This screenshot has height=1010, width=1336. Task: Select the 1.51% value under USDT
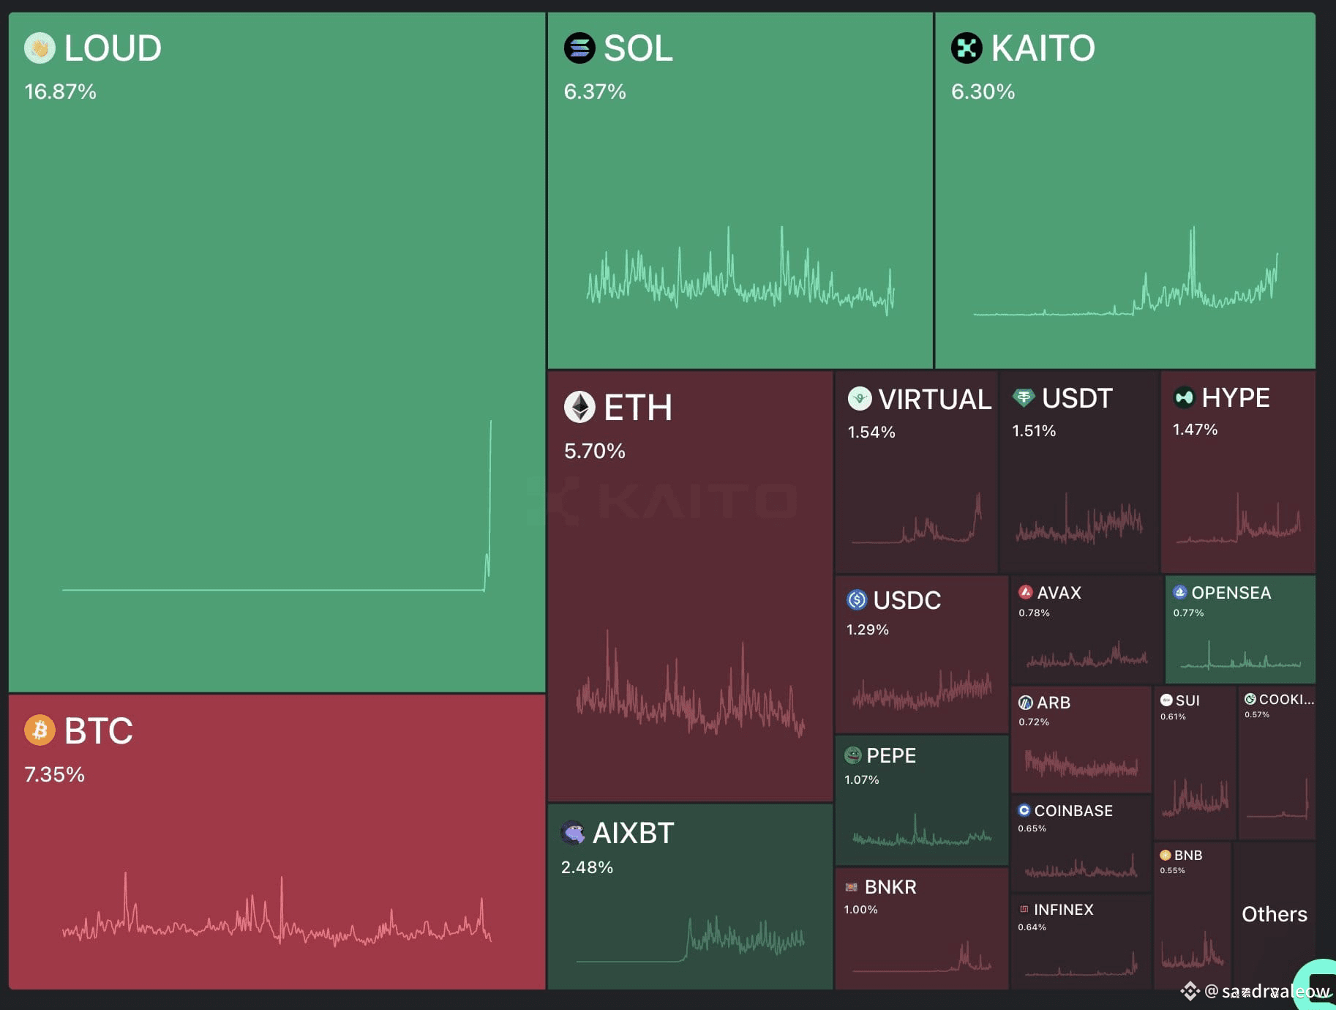1034,430
